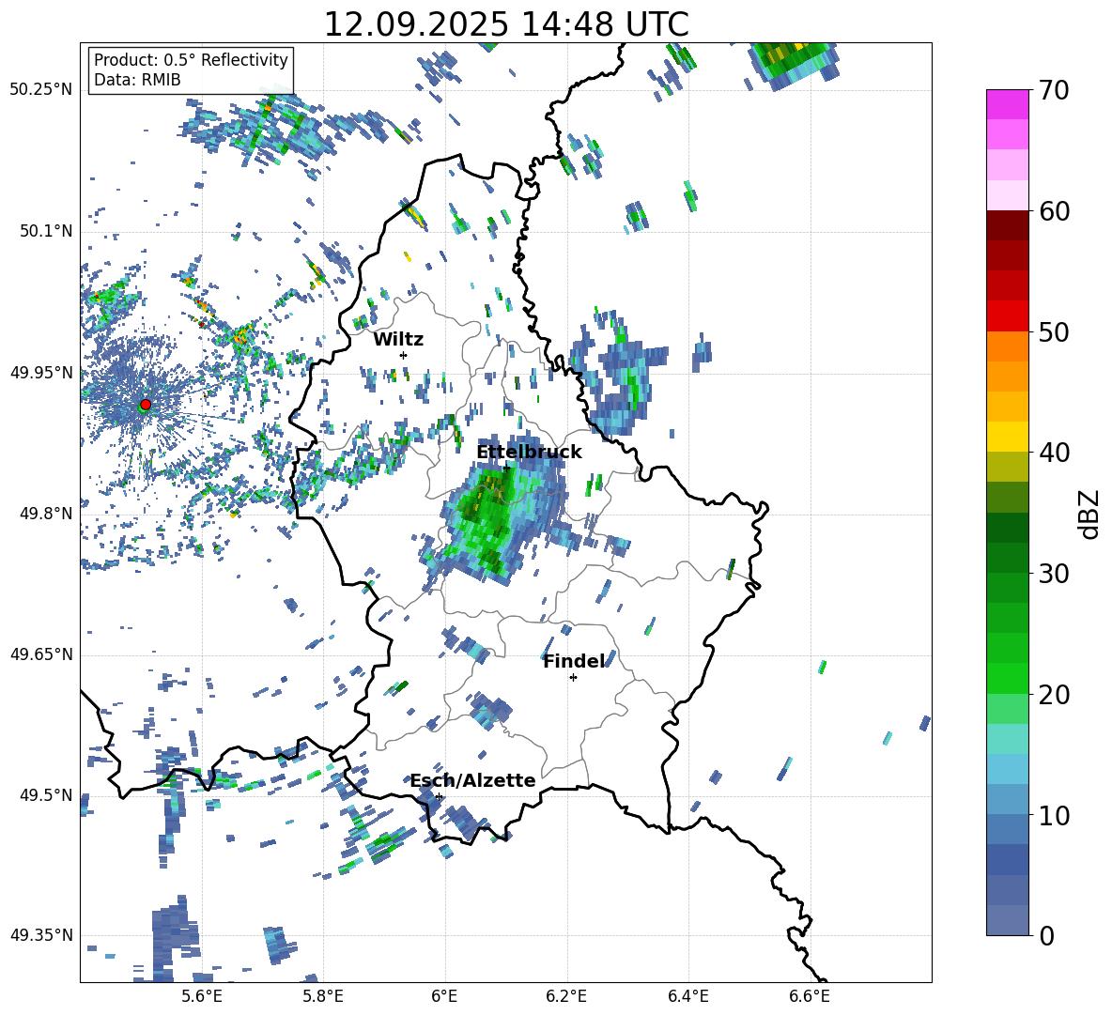This screenshot has height=1015, width=1112.
Task: Click the colorbar tick label 30
Action: (1054, 574)
